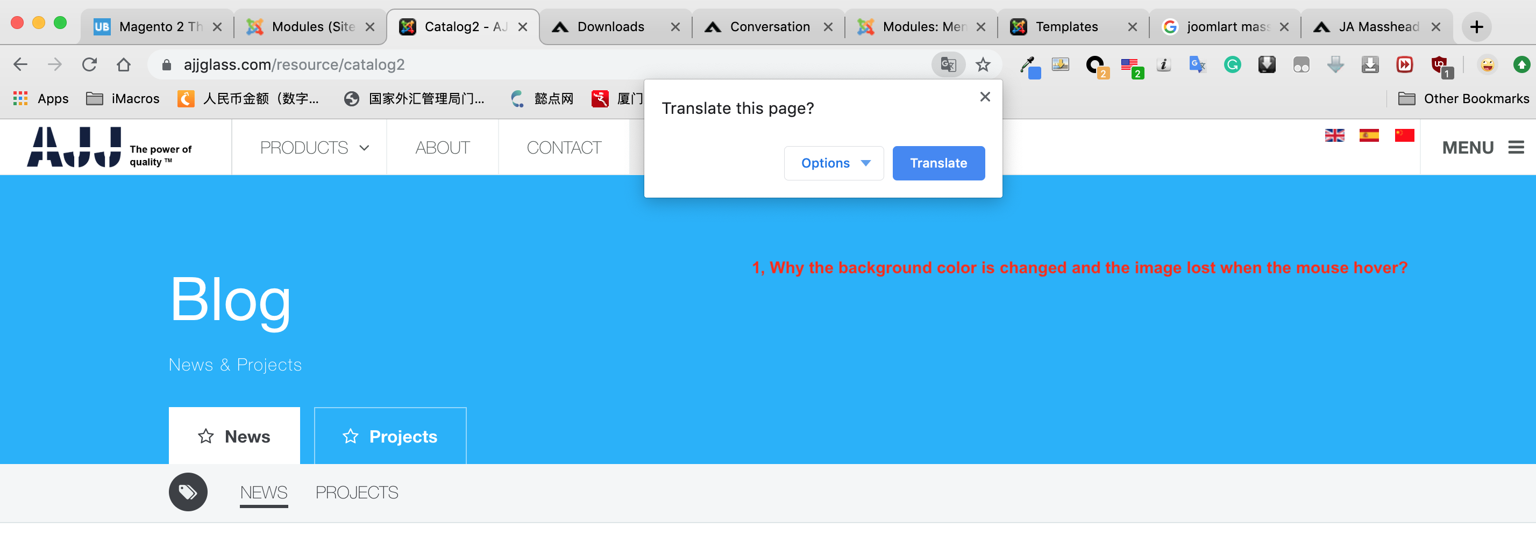This screenshot has width=1536, height=536.
Task: Switch site language to Chinese flag
Action: [1404, 135]
